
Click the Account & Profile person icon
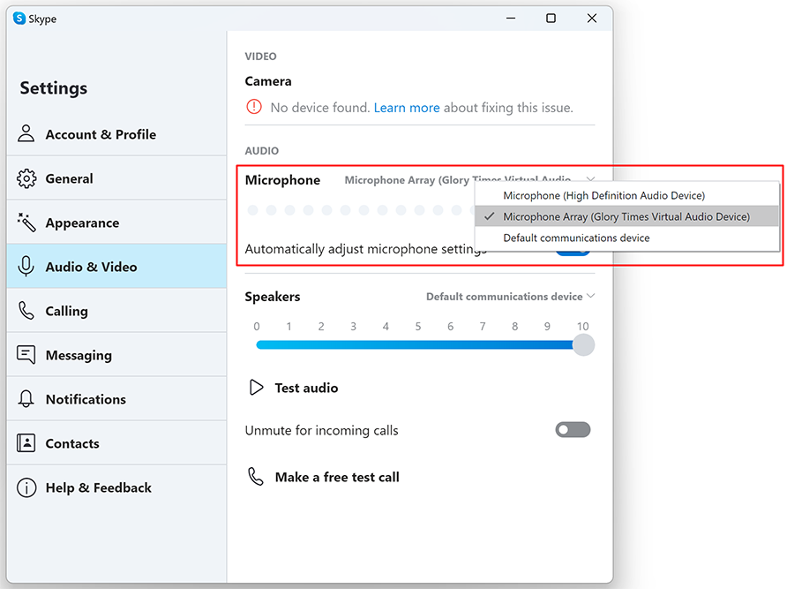tap(26, 133)
